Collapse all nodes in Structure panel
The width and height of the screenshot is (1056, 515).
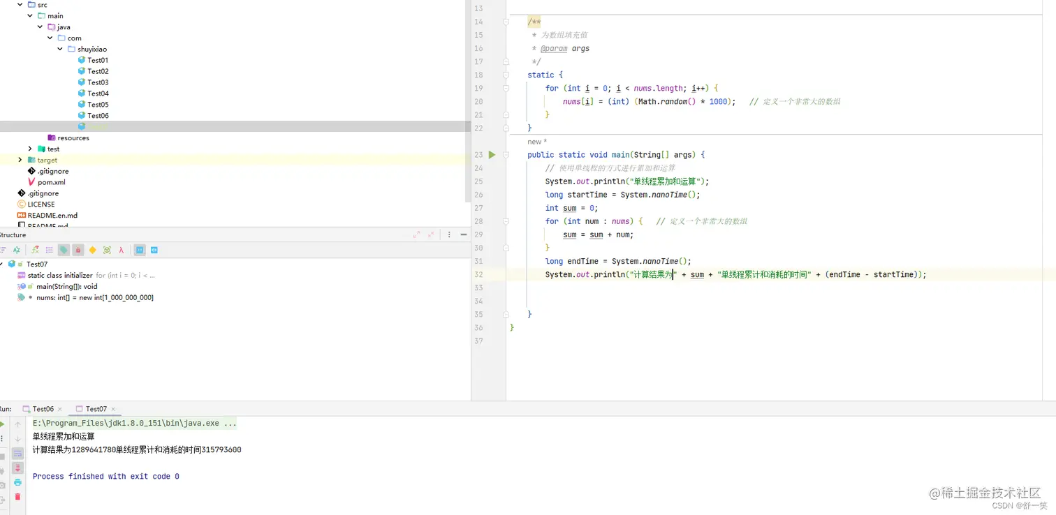431,234
